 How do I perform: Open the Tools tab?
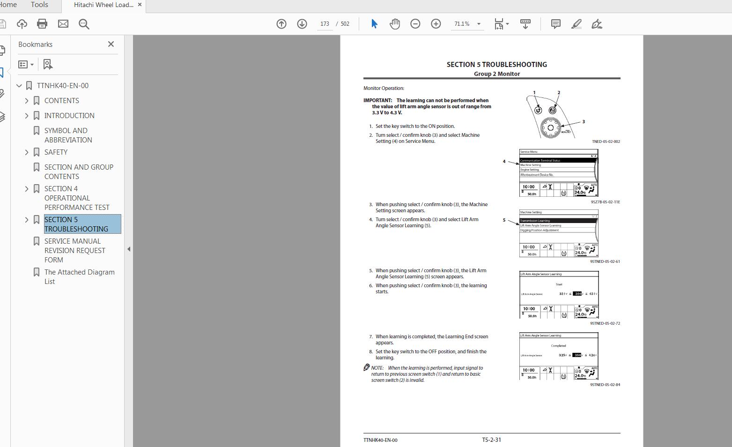tap(39, 5)
